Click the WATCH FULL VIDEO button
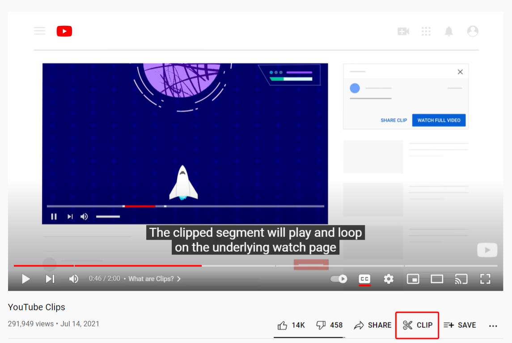 (x=439, y=120)
